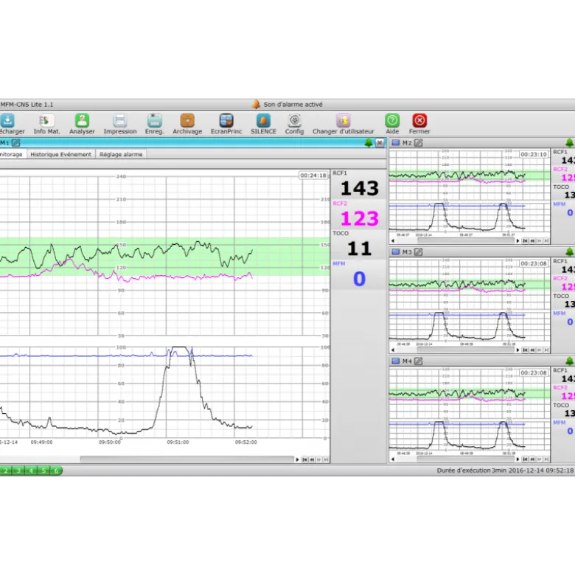Click scroll-left arrow under M4 chart
This screenshot has width=575, height=576.
click(x=393, y=459)
